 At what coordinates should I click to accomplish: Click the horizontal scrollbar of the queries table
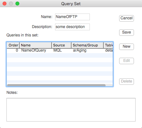point(56,85)
